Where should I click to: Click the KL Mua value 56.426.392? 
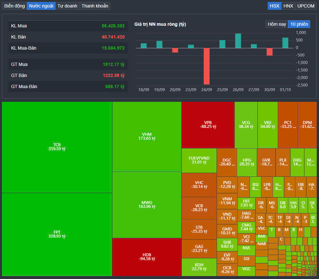coord(113,26)
